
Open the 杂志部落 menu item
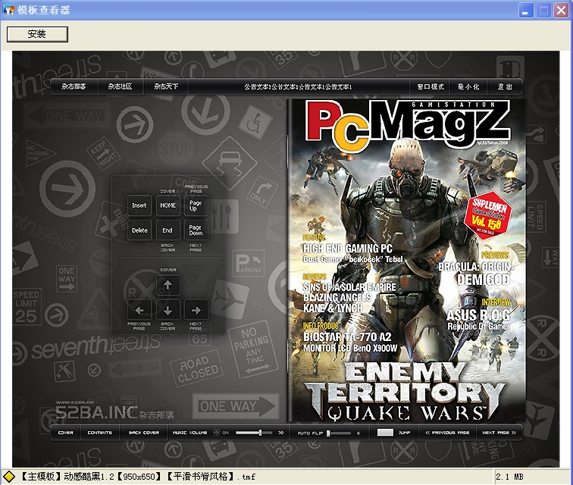pyautogui.click(x=74, y=86)
